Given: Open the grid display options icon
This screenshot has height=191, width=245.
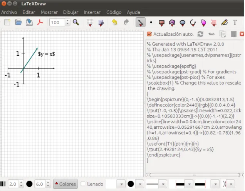Looking at the screenshot, I should [90, 23].
